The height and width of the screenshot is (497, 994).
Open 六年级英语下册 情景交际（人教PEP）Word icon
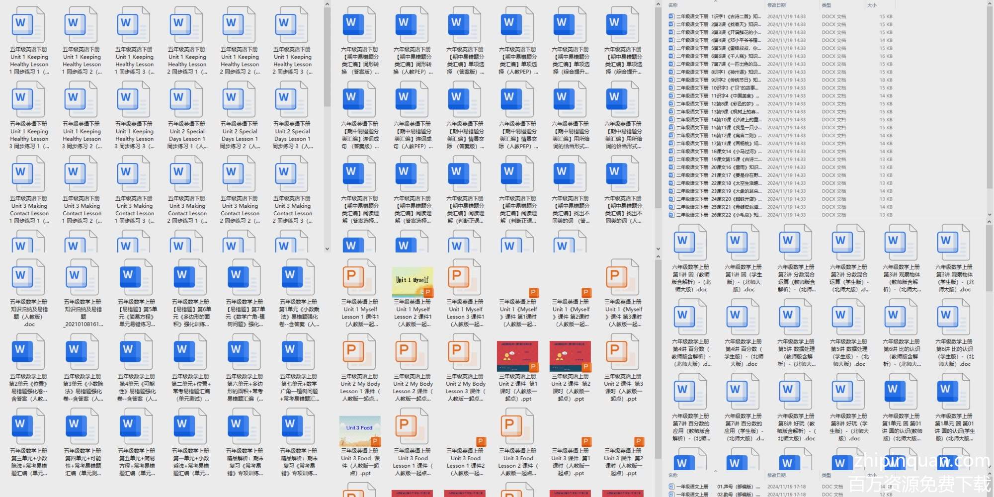point(517,99)
